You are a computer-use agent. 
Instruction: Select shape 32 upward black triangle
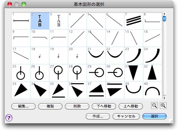coord(153,73)
